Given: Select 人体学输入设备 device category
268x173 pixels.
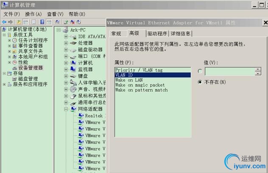Looking at the screenshot, I should pos(92,82).
